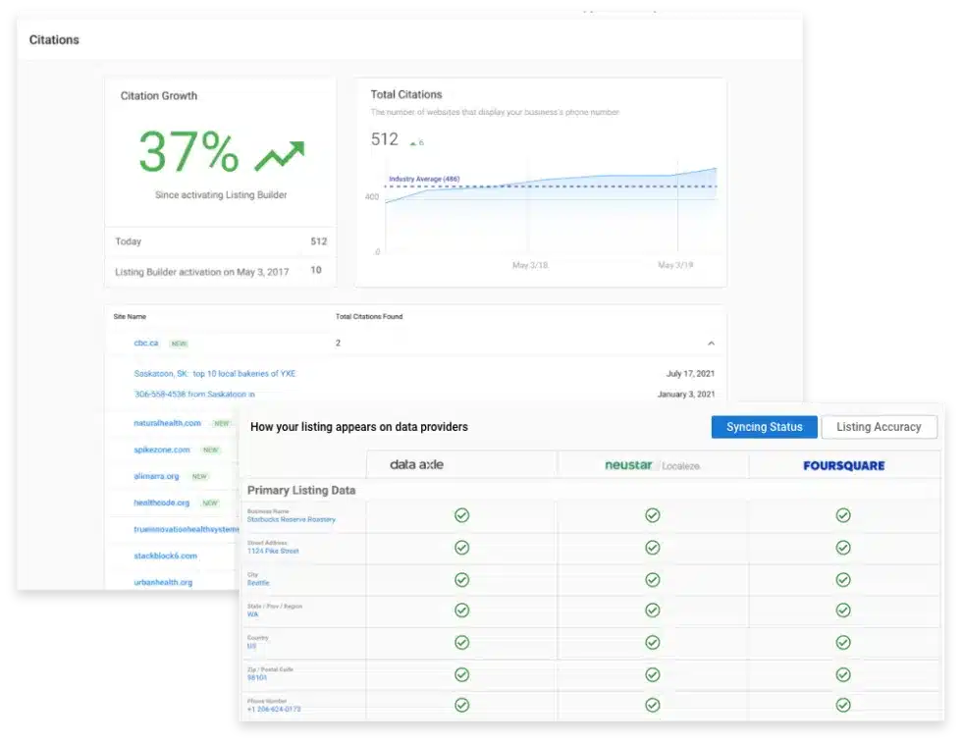Click the +1 206-624-0173 phone number link
The height and width of the screenshot is (744, 962).
pos(277,710)
